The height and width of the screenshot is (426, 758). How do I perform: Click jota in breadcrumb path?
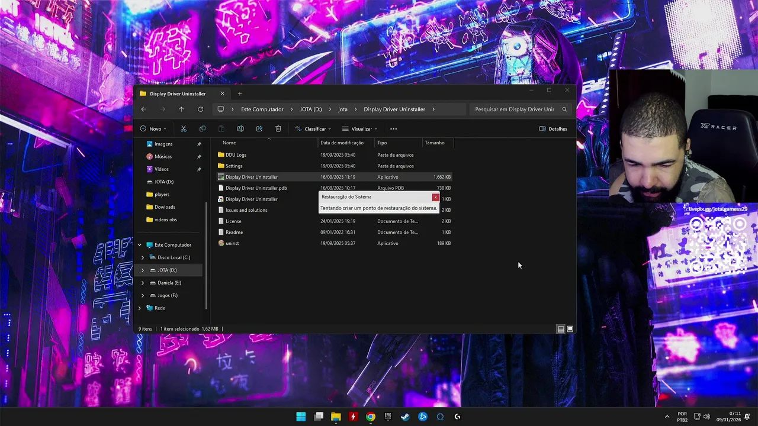pyautogui.click(x=343, y=109)
